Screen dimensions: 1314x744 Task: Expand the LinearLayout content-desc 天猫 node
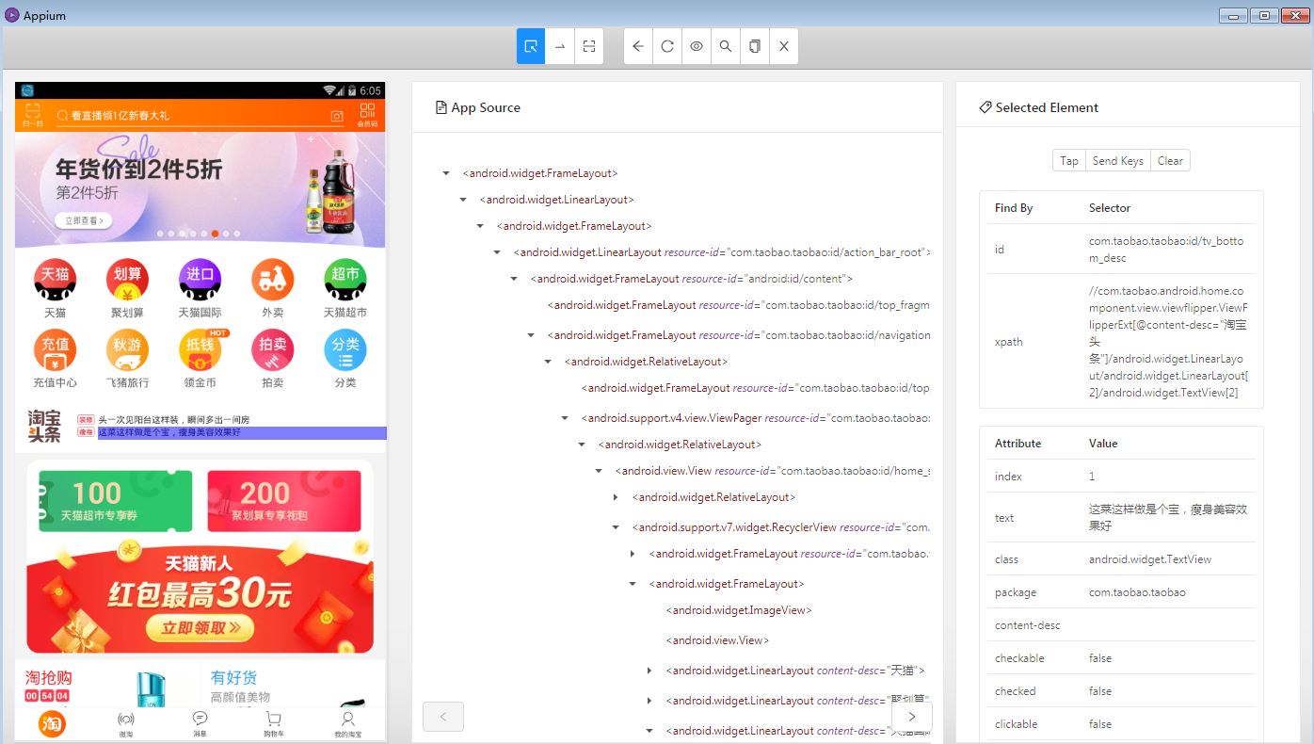(x=649, y=671)
